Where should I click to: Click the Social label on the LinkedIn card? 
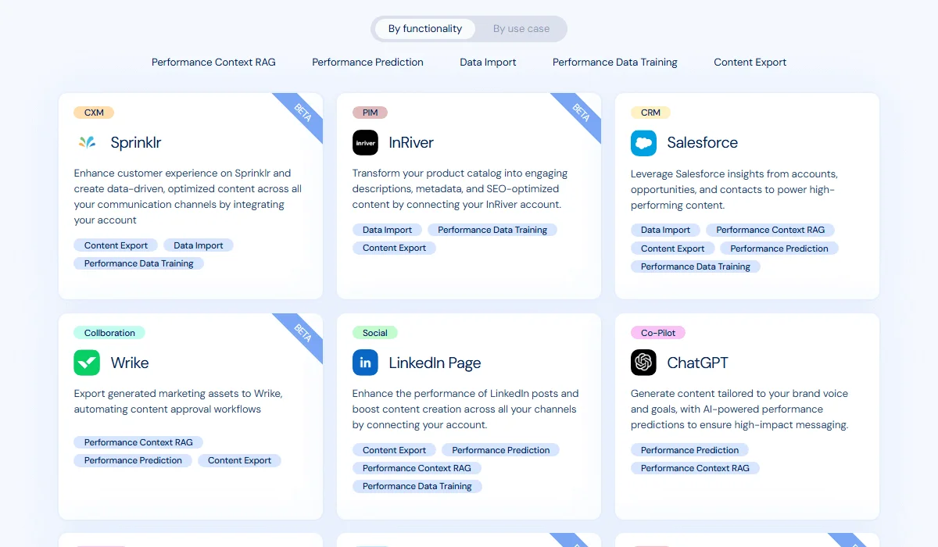[374, 332]
